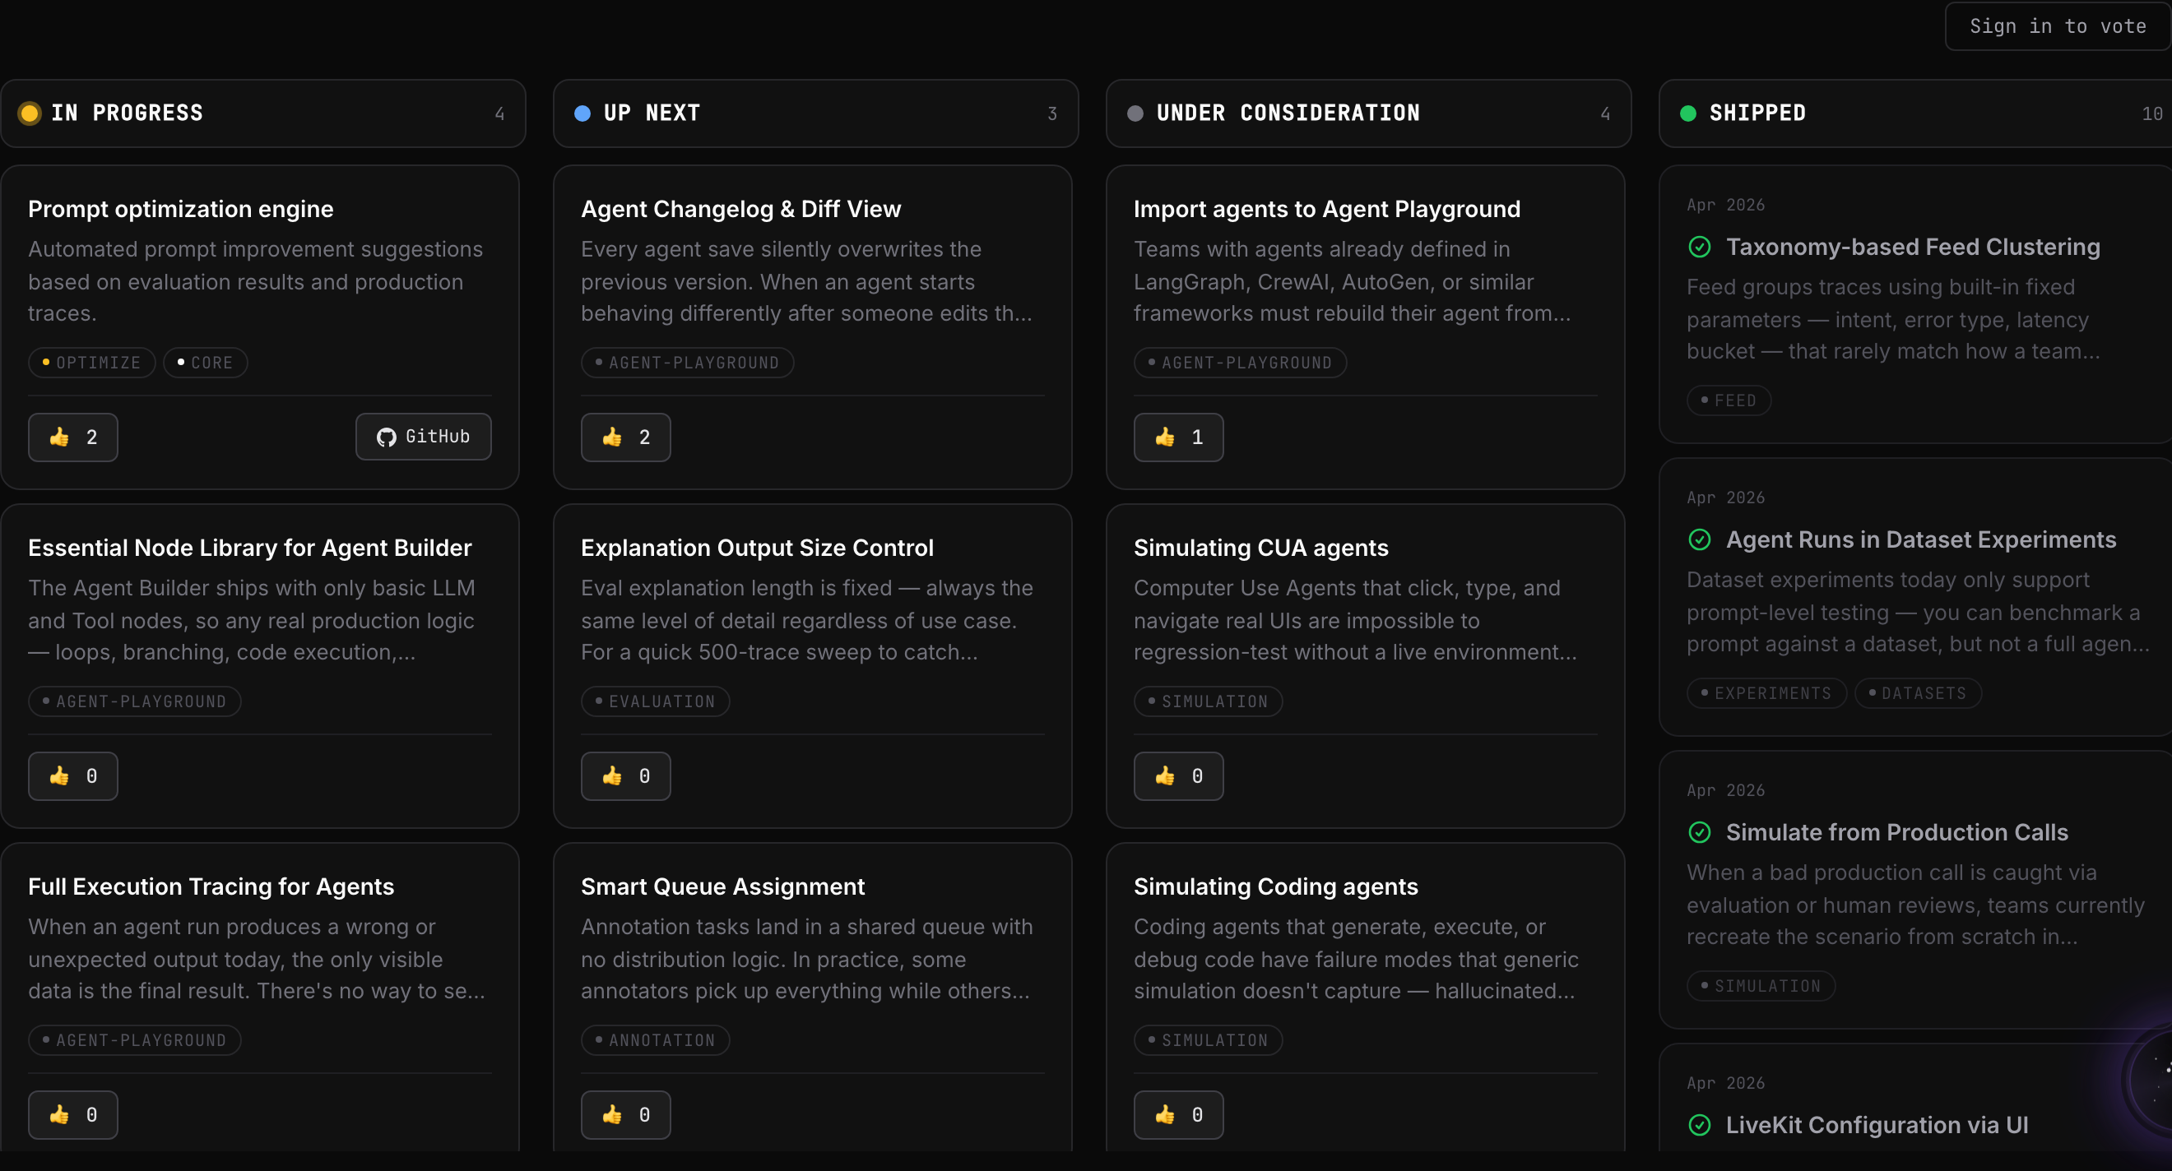Open LiveKit Configuration via UI title

1877,1125
